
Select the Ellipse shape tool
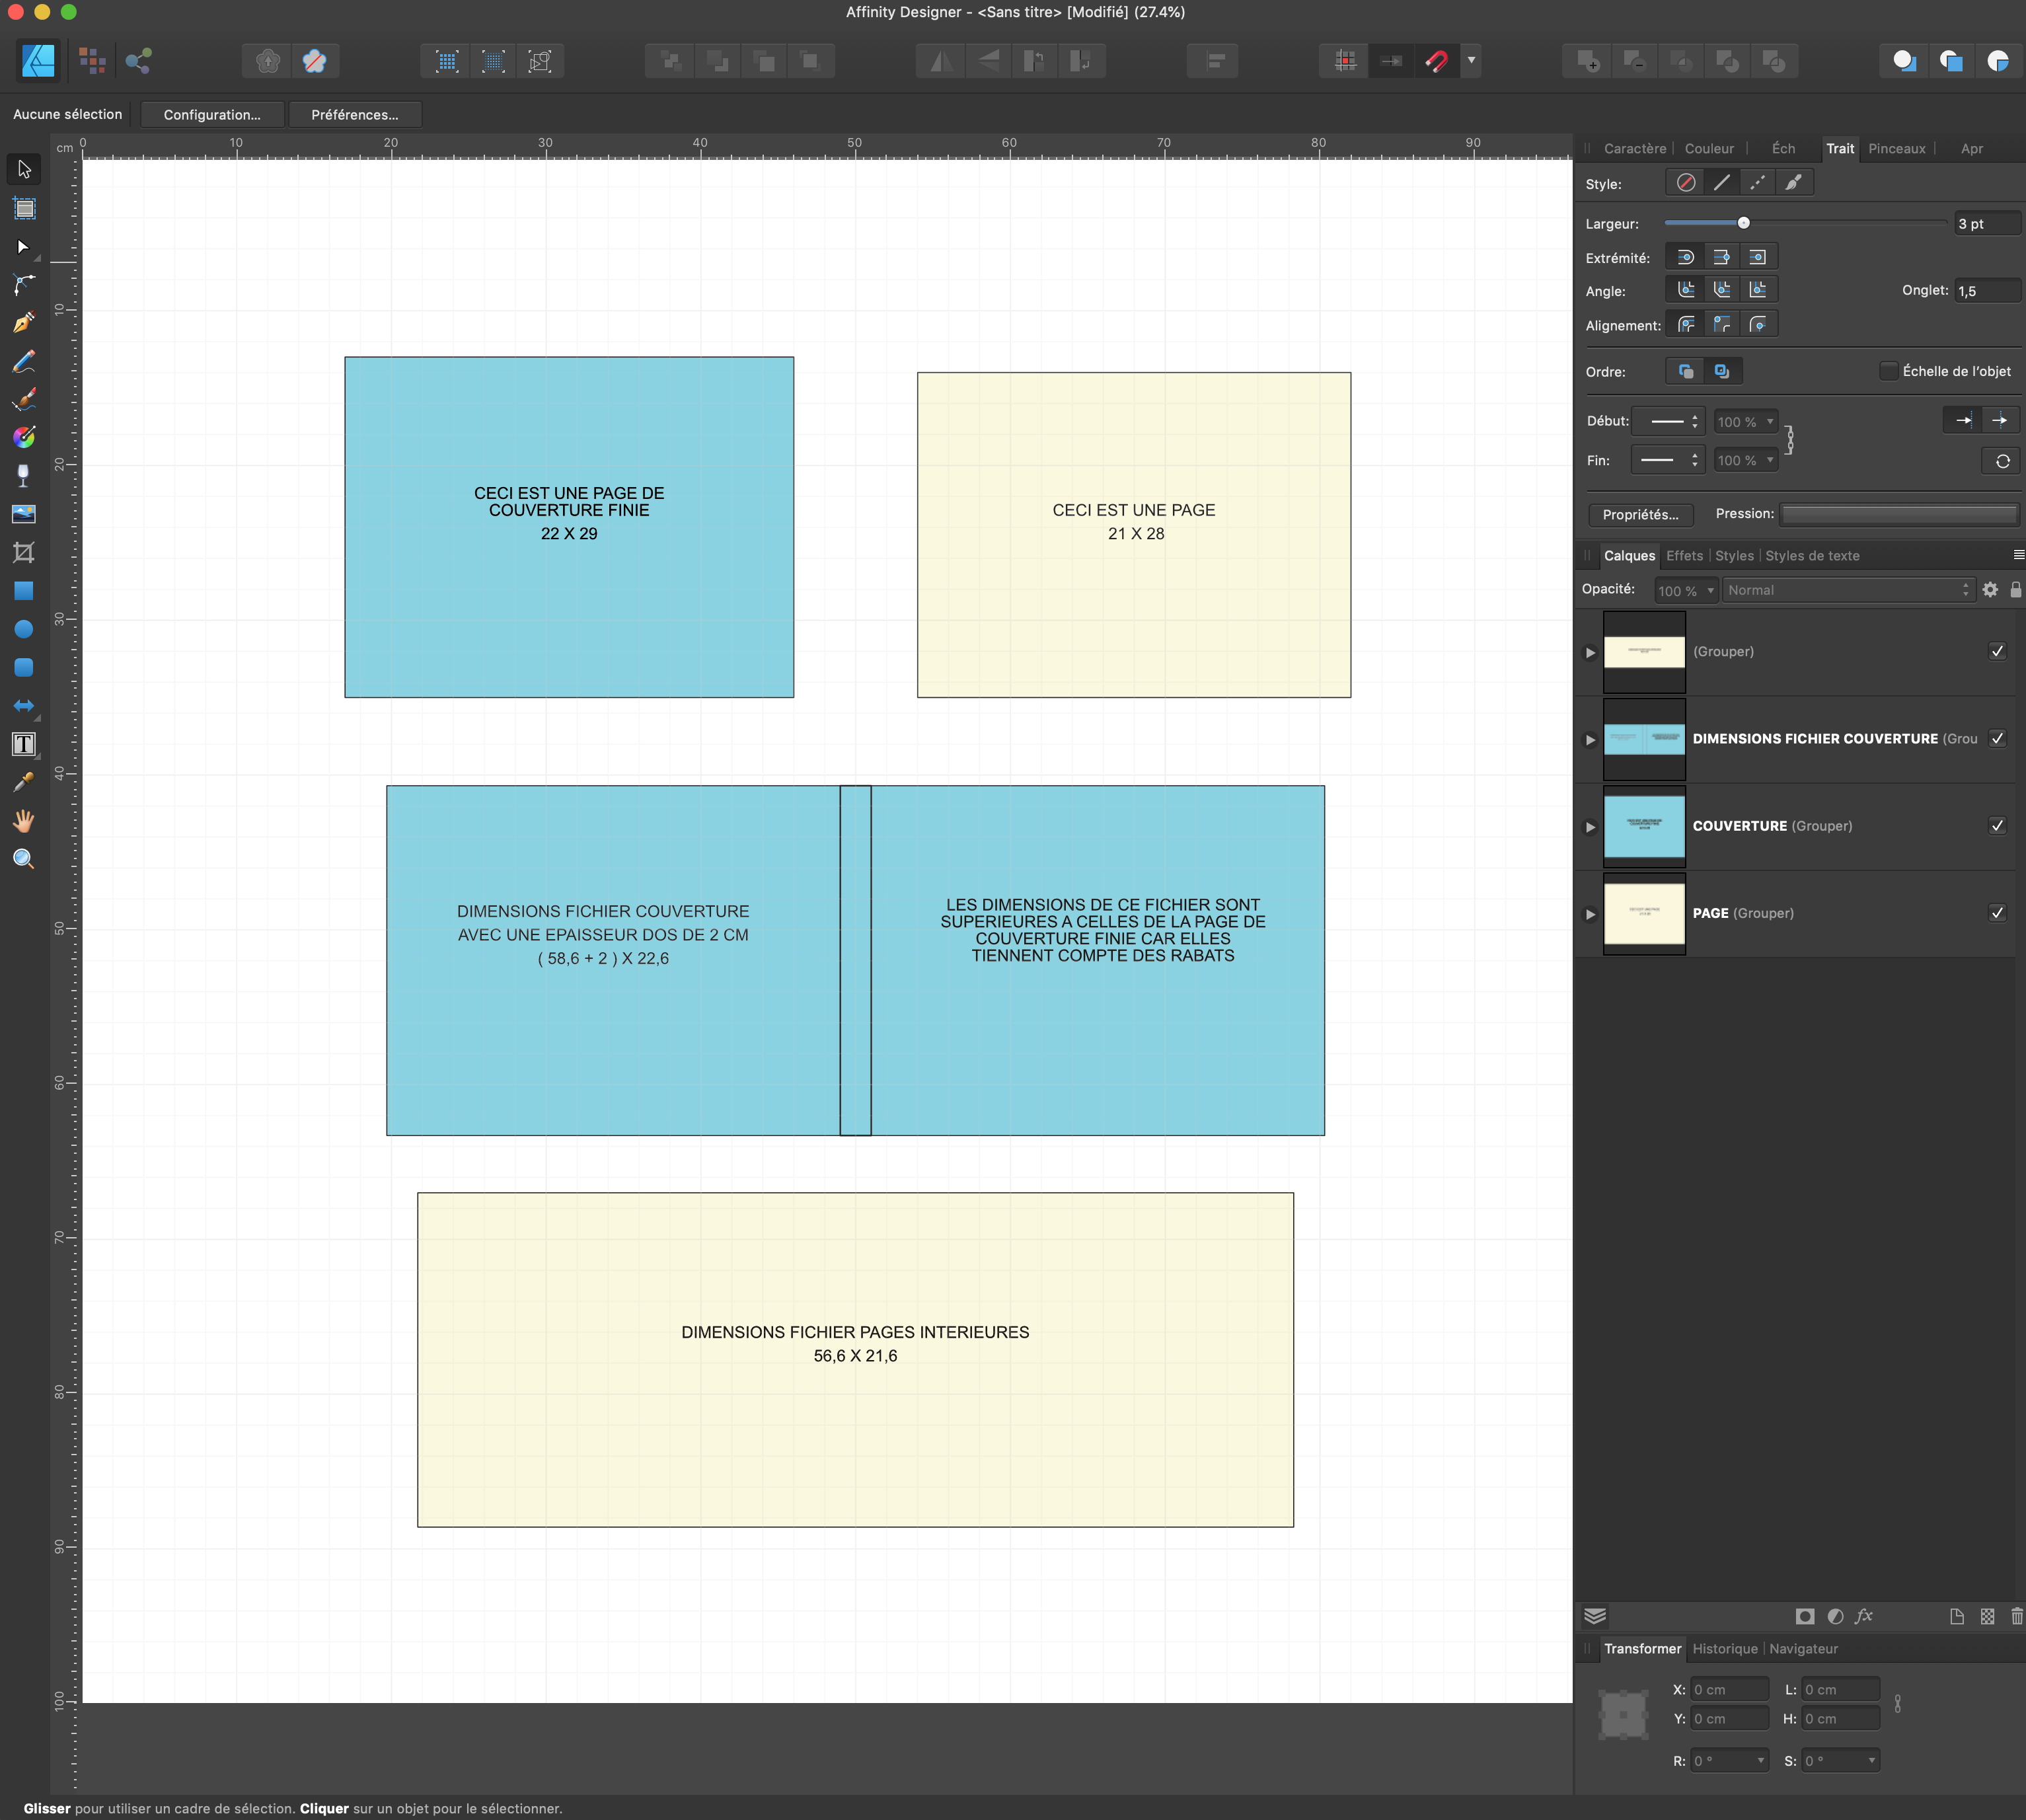(x=24, y=629)
